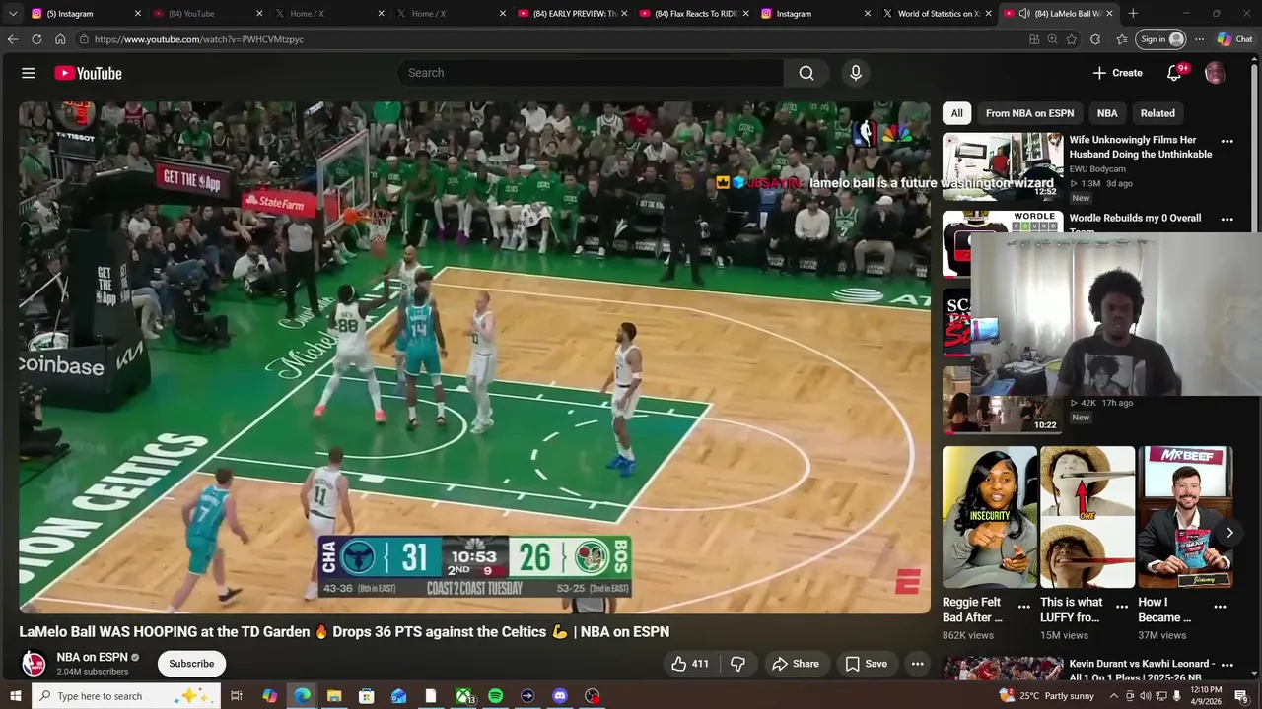Click the YouTube search input field

pos(590,73)
